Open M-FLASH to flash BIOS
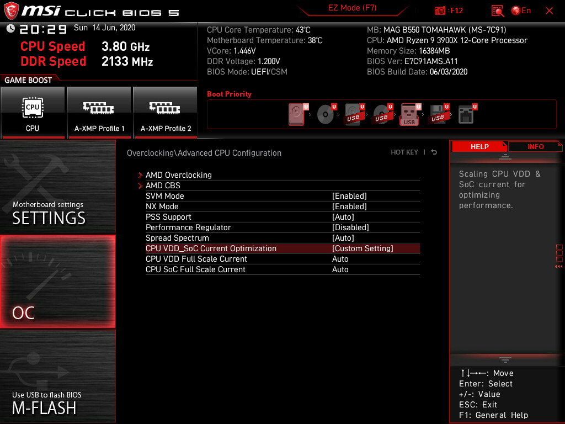This screenshot has width=565, height=424. pos(57,377)
